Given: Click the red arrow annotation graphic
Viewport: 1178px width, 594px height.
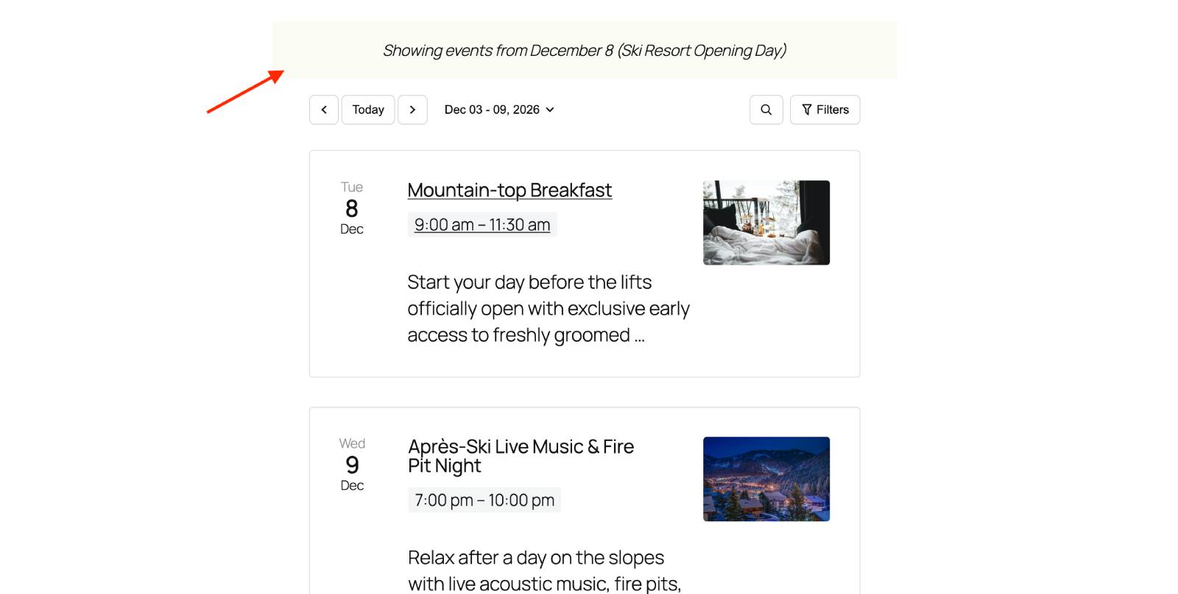Looking at the screenshot, I should 245,92.
